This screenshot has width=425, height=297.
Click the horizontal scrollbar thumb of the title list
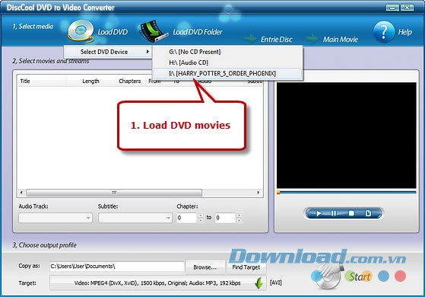[114, 193]
